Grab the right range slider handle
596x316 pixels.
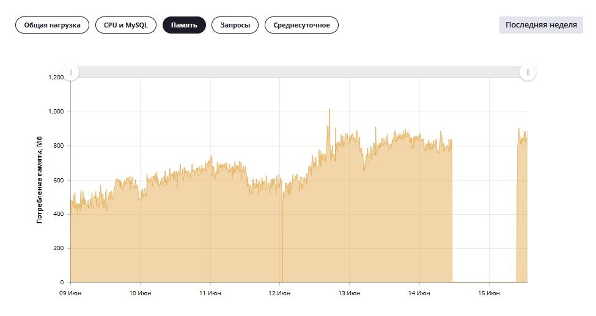pyautogui.click(x=528, y=72)
